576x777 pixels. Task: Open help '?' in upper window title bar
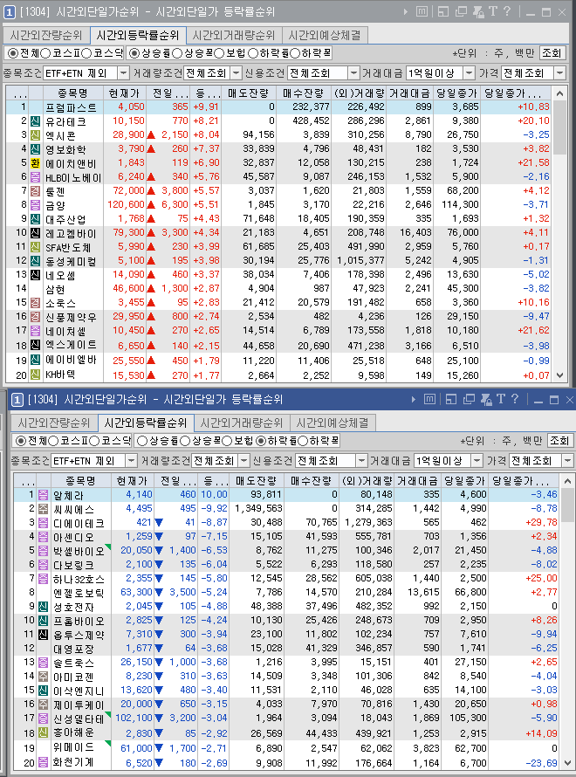507,11
